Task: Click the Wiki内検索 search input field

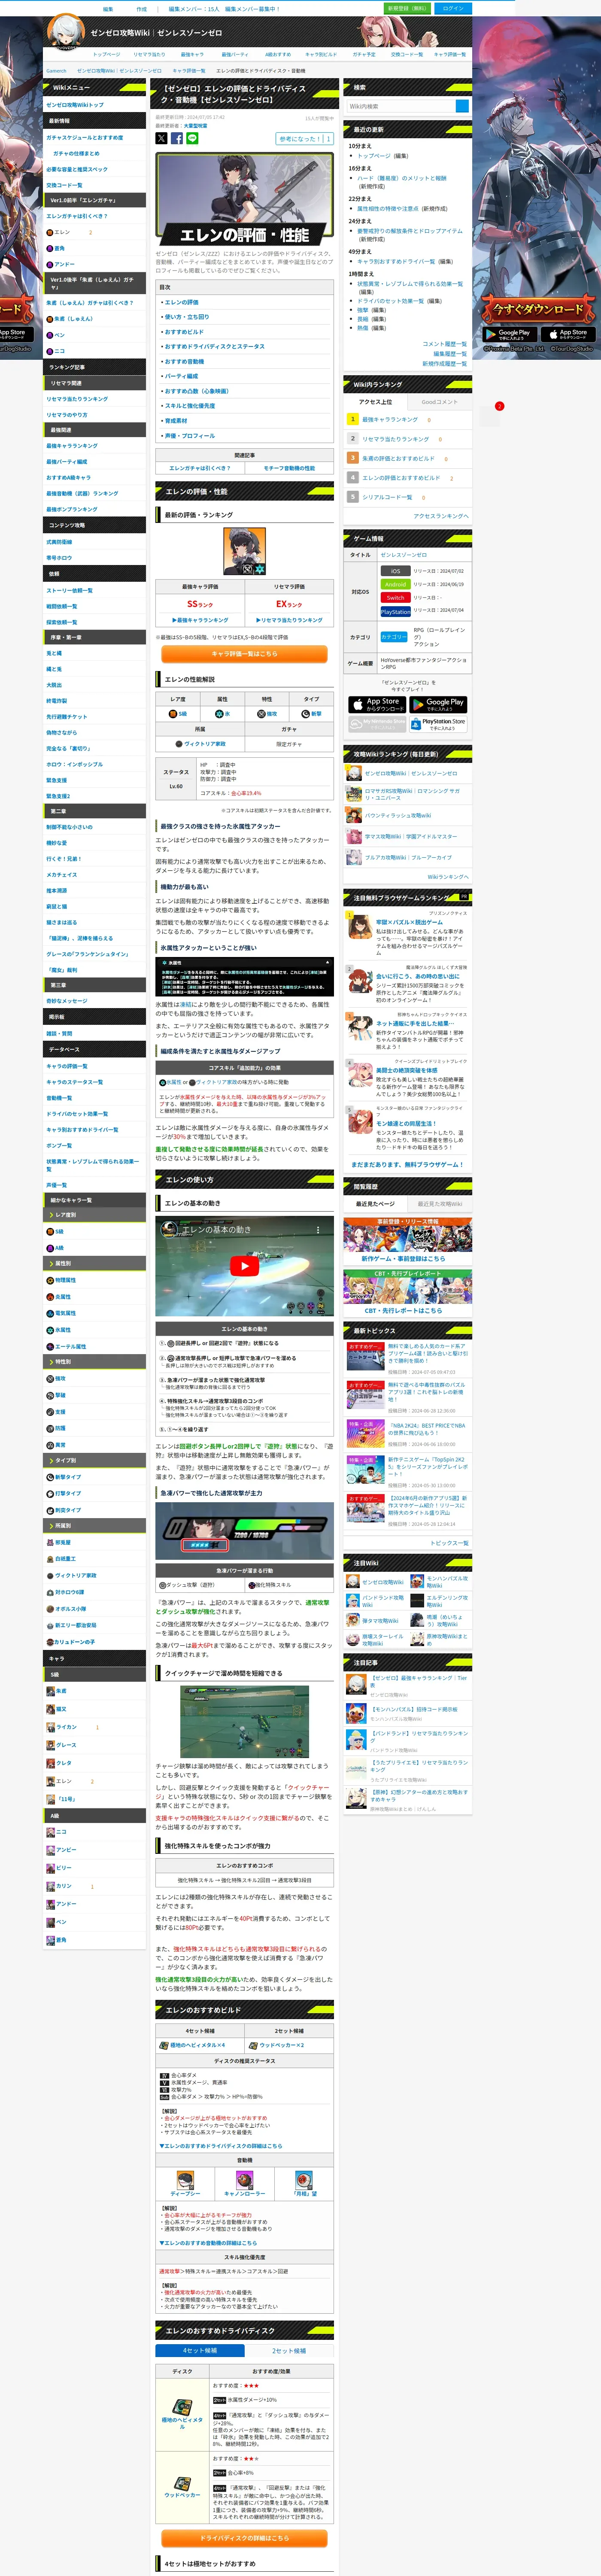Action: point(401,106)
